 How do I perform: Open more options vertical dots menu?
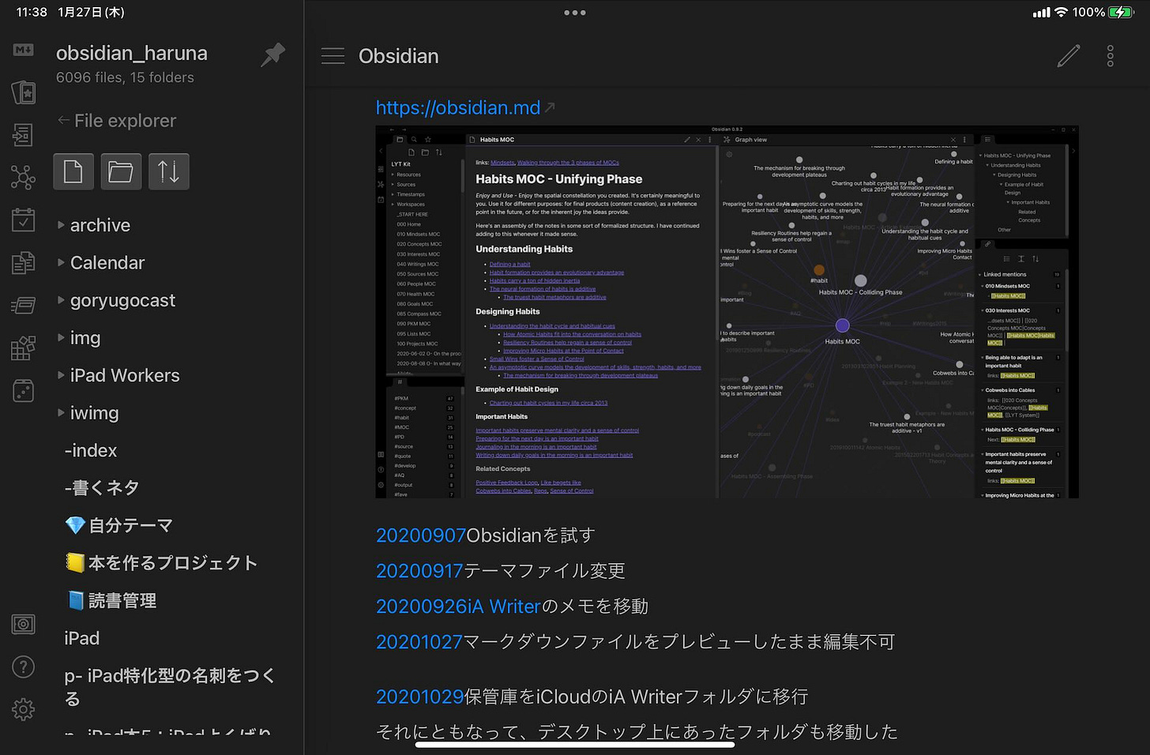(x=1111, y=56)
